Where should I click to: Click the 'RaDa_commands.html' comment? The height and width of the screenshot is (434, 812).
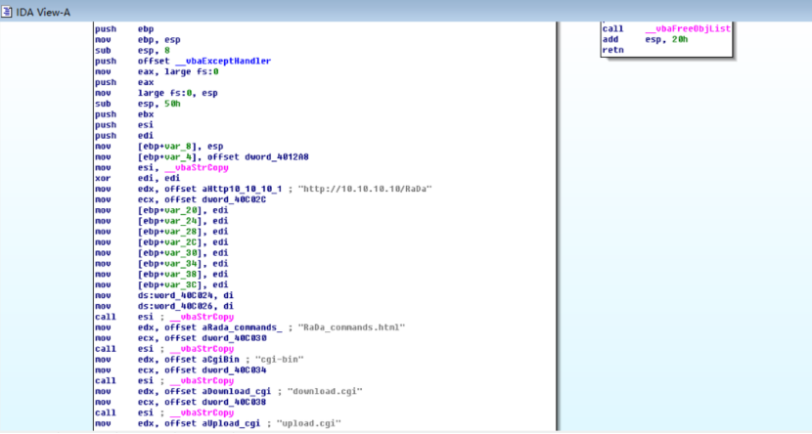351,327
